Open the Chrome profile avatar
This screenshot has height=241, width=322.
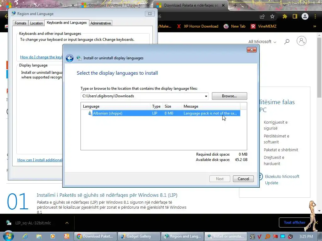point(305,16)
